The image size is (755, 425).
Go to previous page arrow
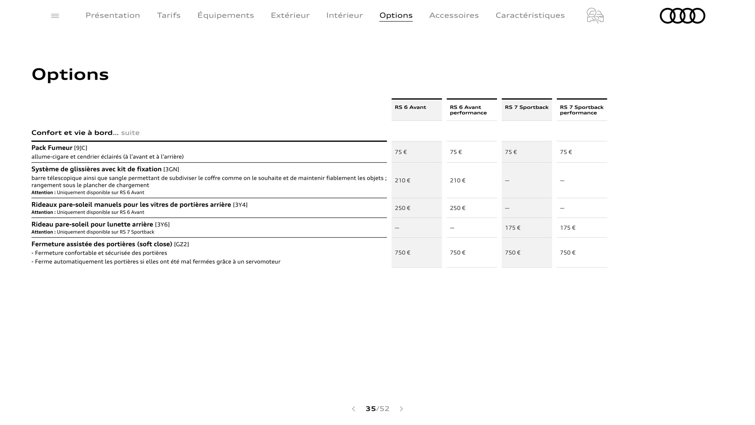click(353, 409)
